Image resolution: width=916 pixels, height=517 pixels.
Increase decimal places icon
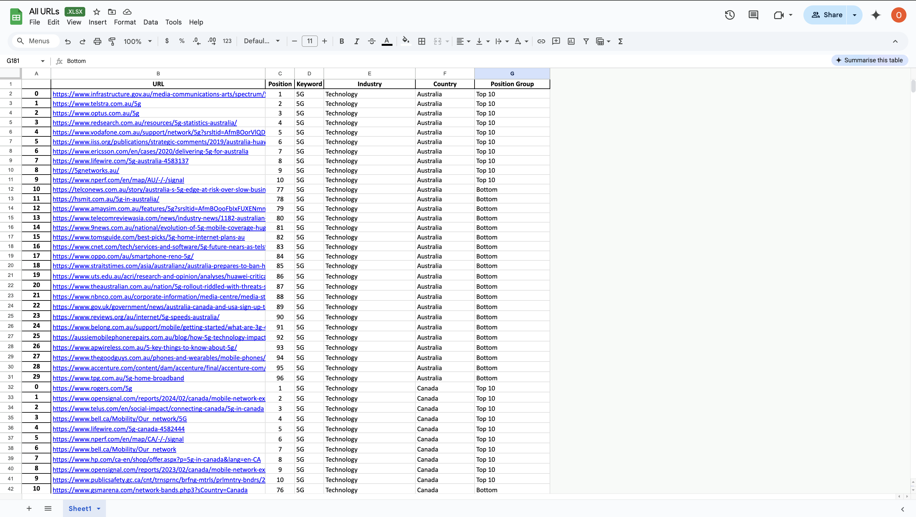pyautogui.click(x=212, y=41)
